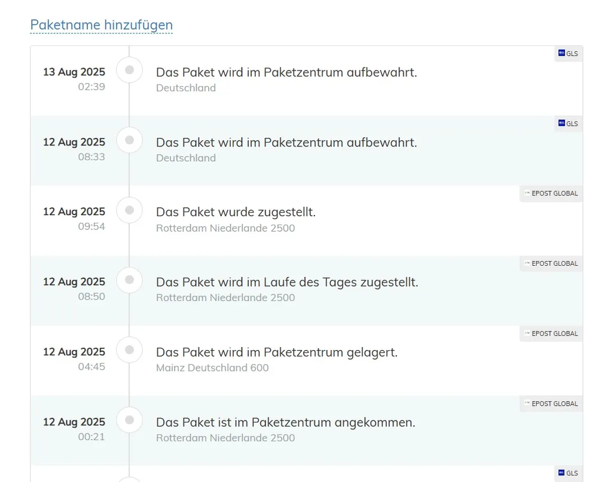Click 'Das Paket wurde zugestellt.' status text
This screenshot has height=482, width=598.
236,212
